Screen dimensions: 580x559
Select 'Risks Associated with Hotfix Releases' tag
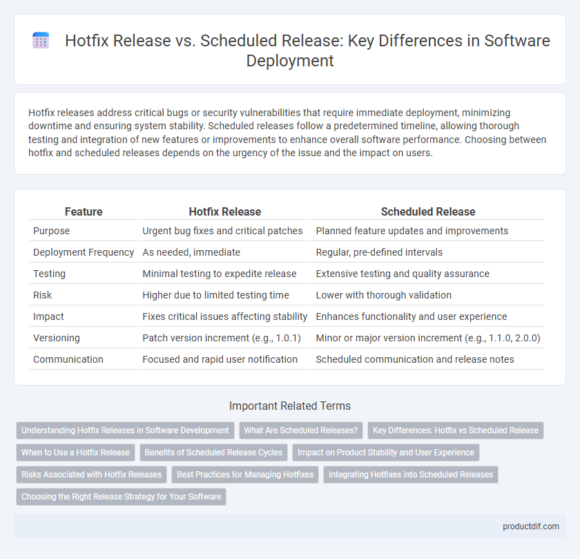(91, 475)
